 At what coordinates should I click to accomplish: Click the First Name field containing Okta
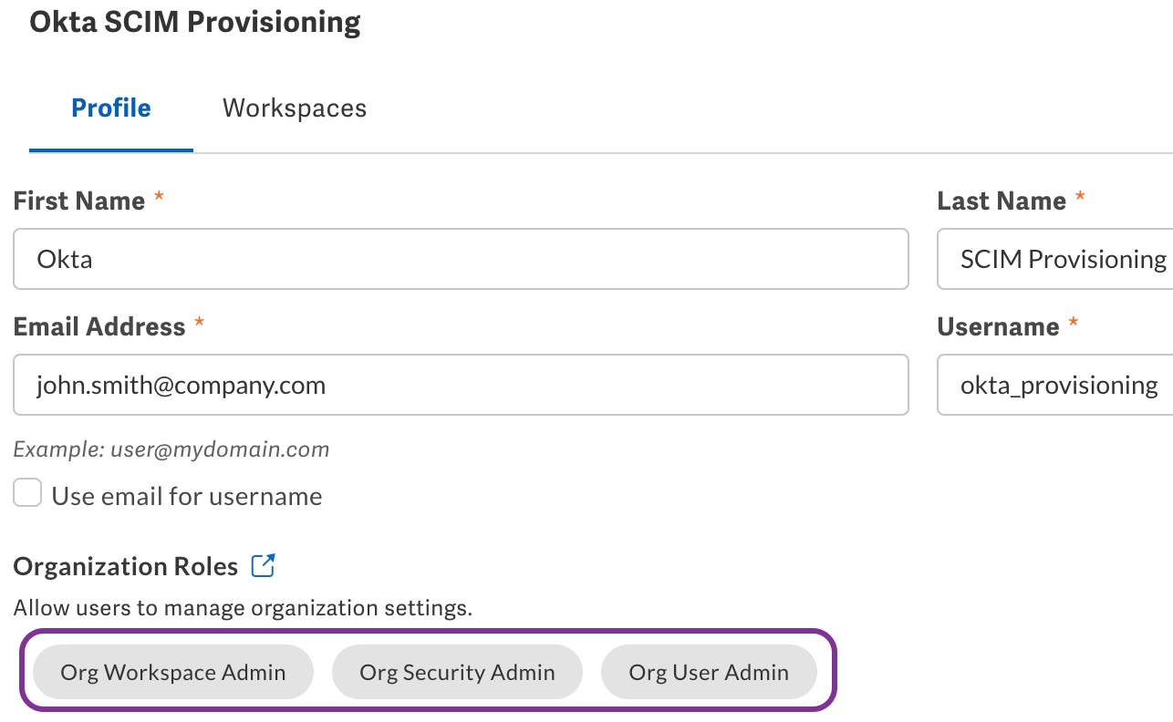pos(461,259)
